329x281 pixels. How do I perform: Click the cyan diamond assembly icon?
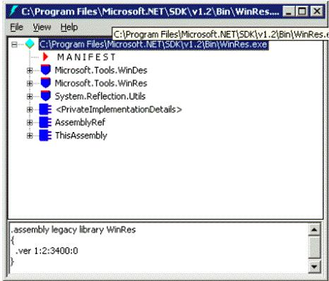coord(30,44)
